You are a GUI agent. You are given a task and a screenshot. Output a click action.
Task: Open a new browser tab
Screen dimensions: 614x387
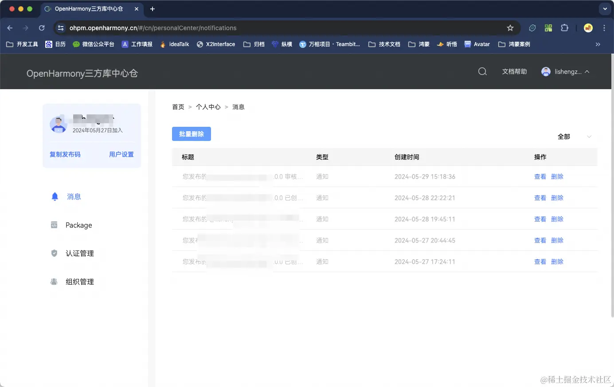(x=153, y=9)
